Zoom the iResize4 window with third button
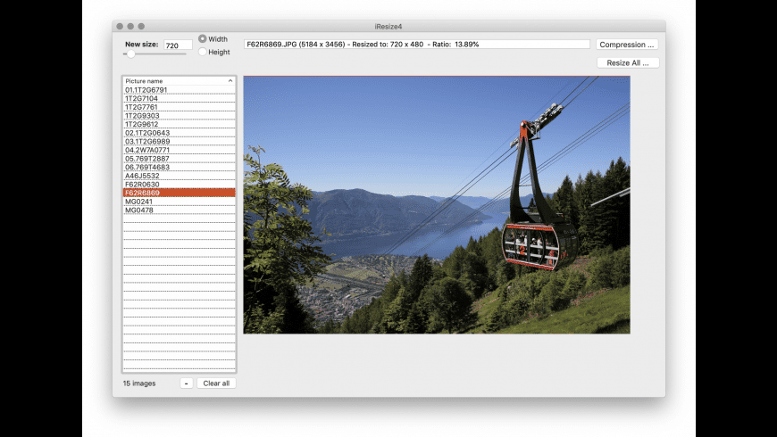 (141, 26)
